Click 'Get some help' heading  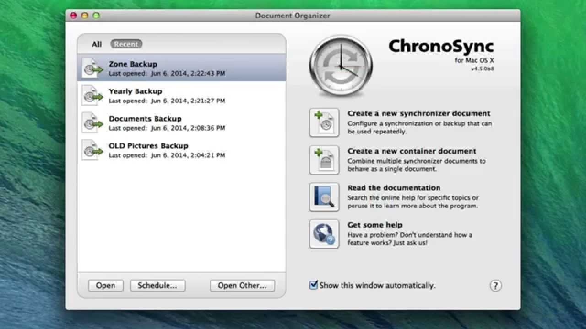(375, 225)
